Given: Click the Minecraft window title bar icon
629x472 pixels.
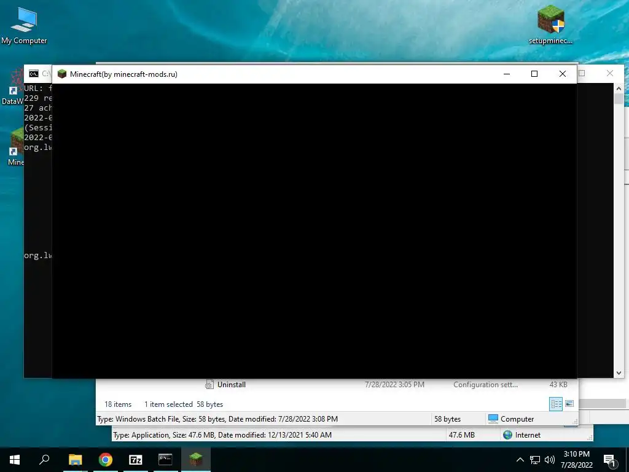Looking at the screenshot, I should click(62, 74).
